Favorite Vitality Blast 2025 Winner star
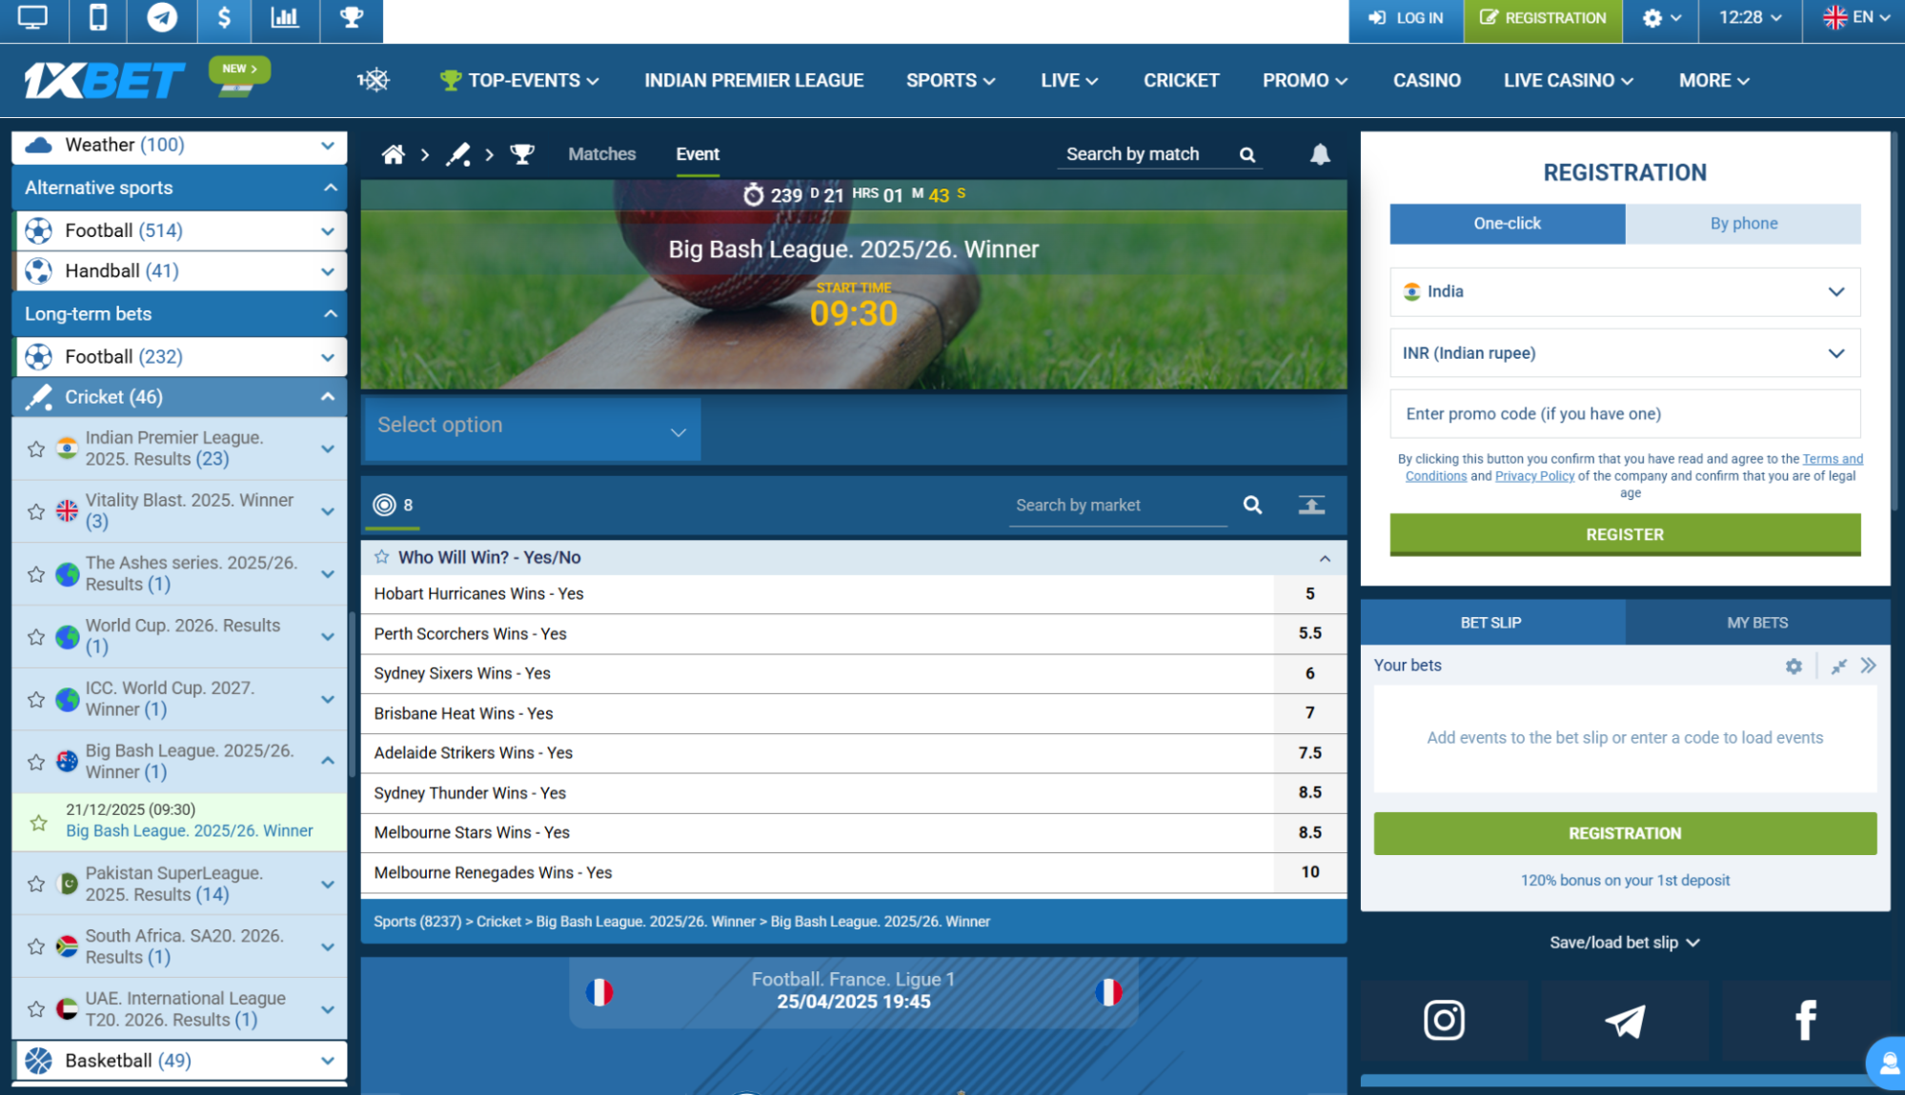 click(x=36, y=511)
